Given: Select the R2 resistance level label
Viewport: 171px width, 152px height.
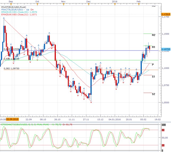Looking at the screenshot, I should (153, 35).
